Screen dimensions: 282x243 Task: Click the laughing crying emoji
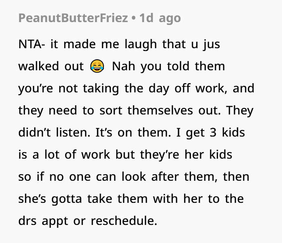point(97,66)
